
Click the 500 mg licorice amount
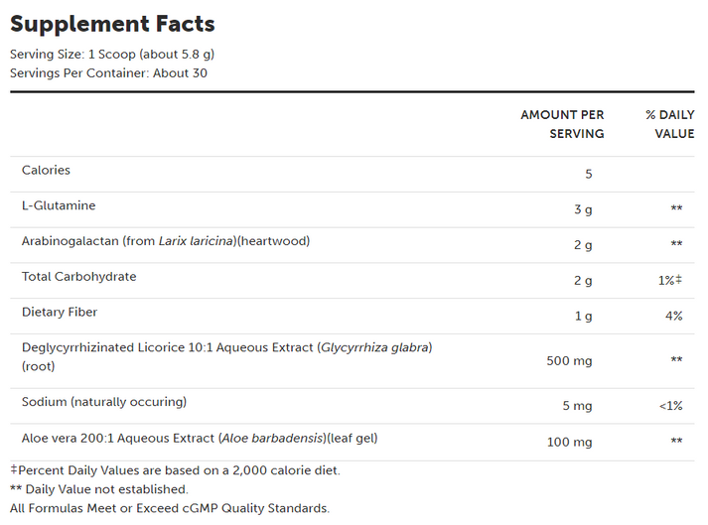coord(569,361)
